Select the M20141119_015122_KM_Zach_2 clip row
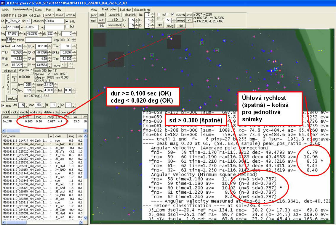 [x=42, y=188]
